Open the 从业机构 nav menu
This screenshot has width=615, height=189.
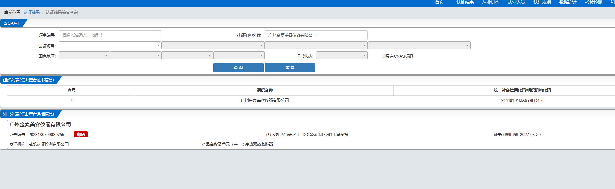tap(491, 2)
